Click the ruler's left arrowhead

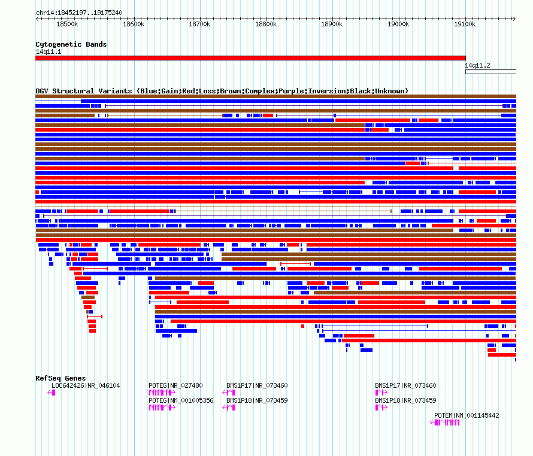coord(37,19)
